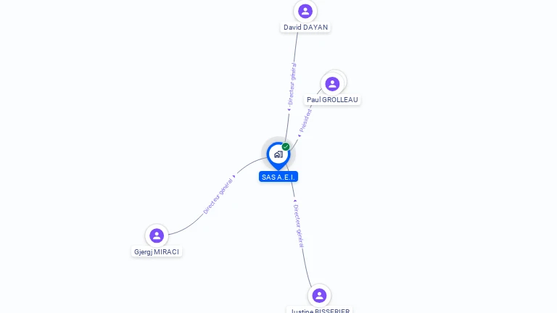Click the David DAYAN name label
Screen dimensions: 557x313
(x=305, y=28)
